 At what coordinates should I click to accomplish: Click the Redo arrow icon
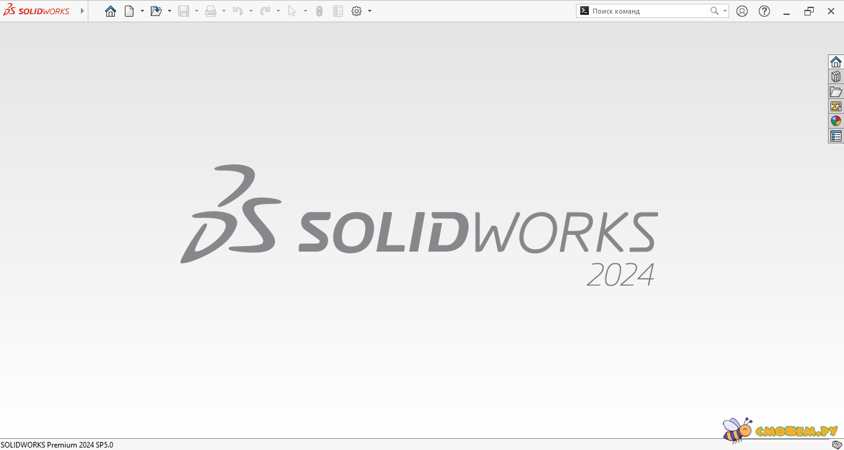[265, 11]
